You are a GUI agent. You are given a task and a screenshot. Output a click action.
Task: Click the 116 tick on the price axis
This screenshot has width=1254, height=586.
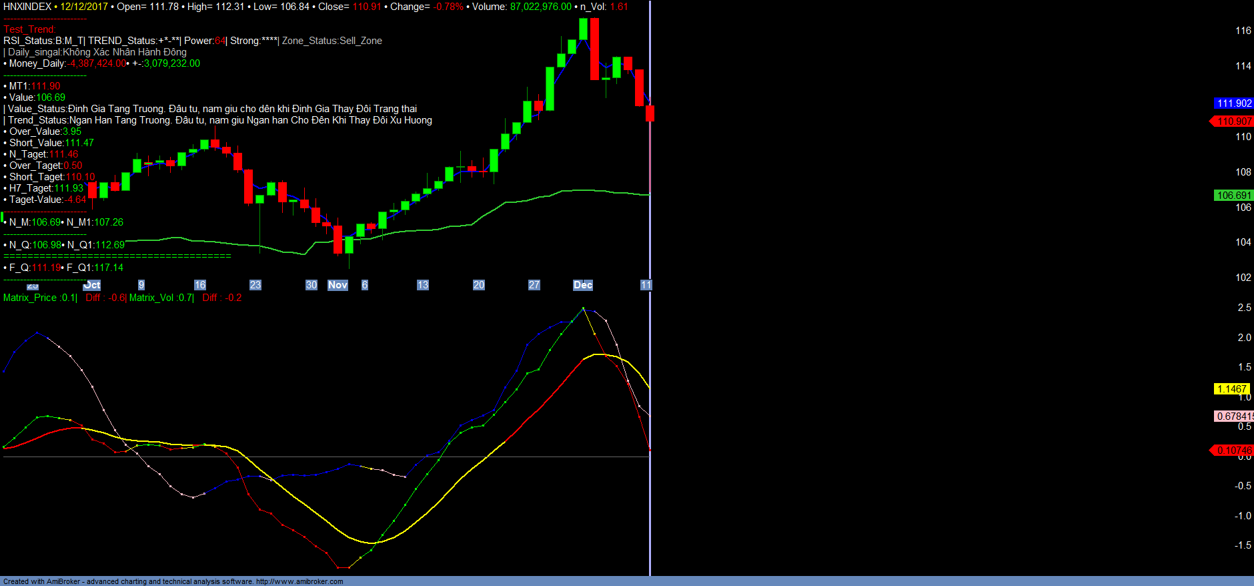coord(1243,31)
